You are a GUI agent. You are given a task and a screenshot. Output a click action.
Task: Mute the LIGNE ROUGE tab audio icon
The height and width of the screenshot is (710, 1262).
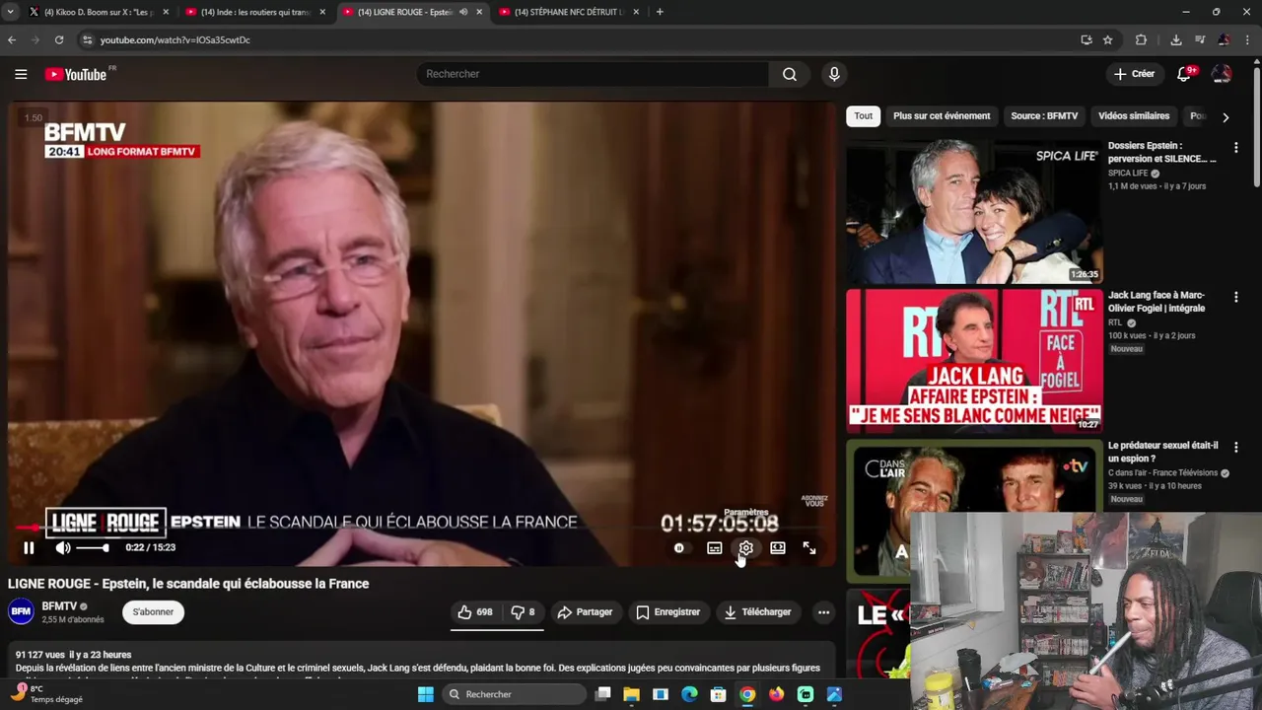coord(463,12)
